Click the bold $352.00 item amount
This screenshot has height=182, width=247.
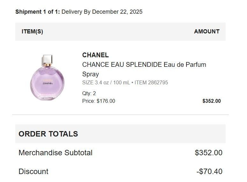(x=212, y=101)
